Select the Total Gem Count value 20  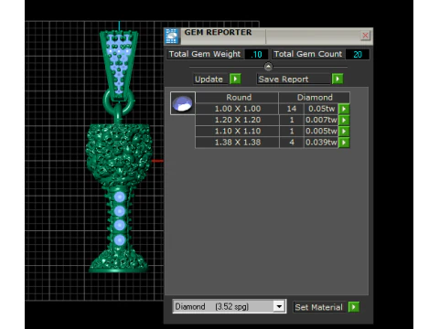[358, 55]
